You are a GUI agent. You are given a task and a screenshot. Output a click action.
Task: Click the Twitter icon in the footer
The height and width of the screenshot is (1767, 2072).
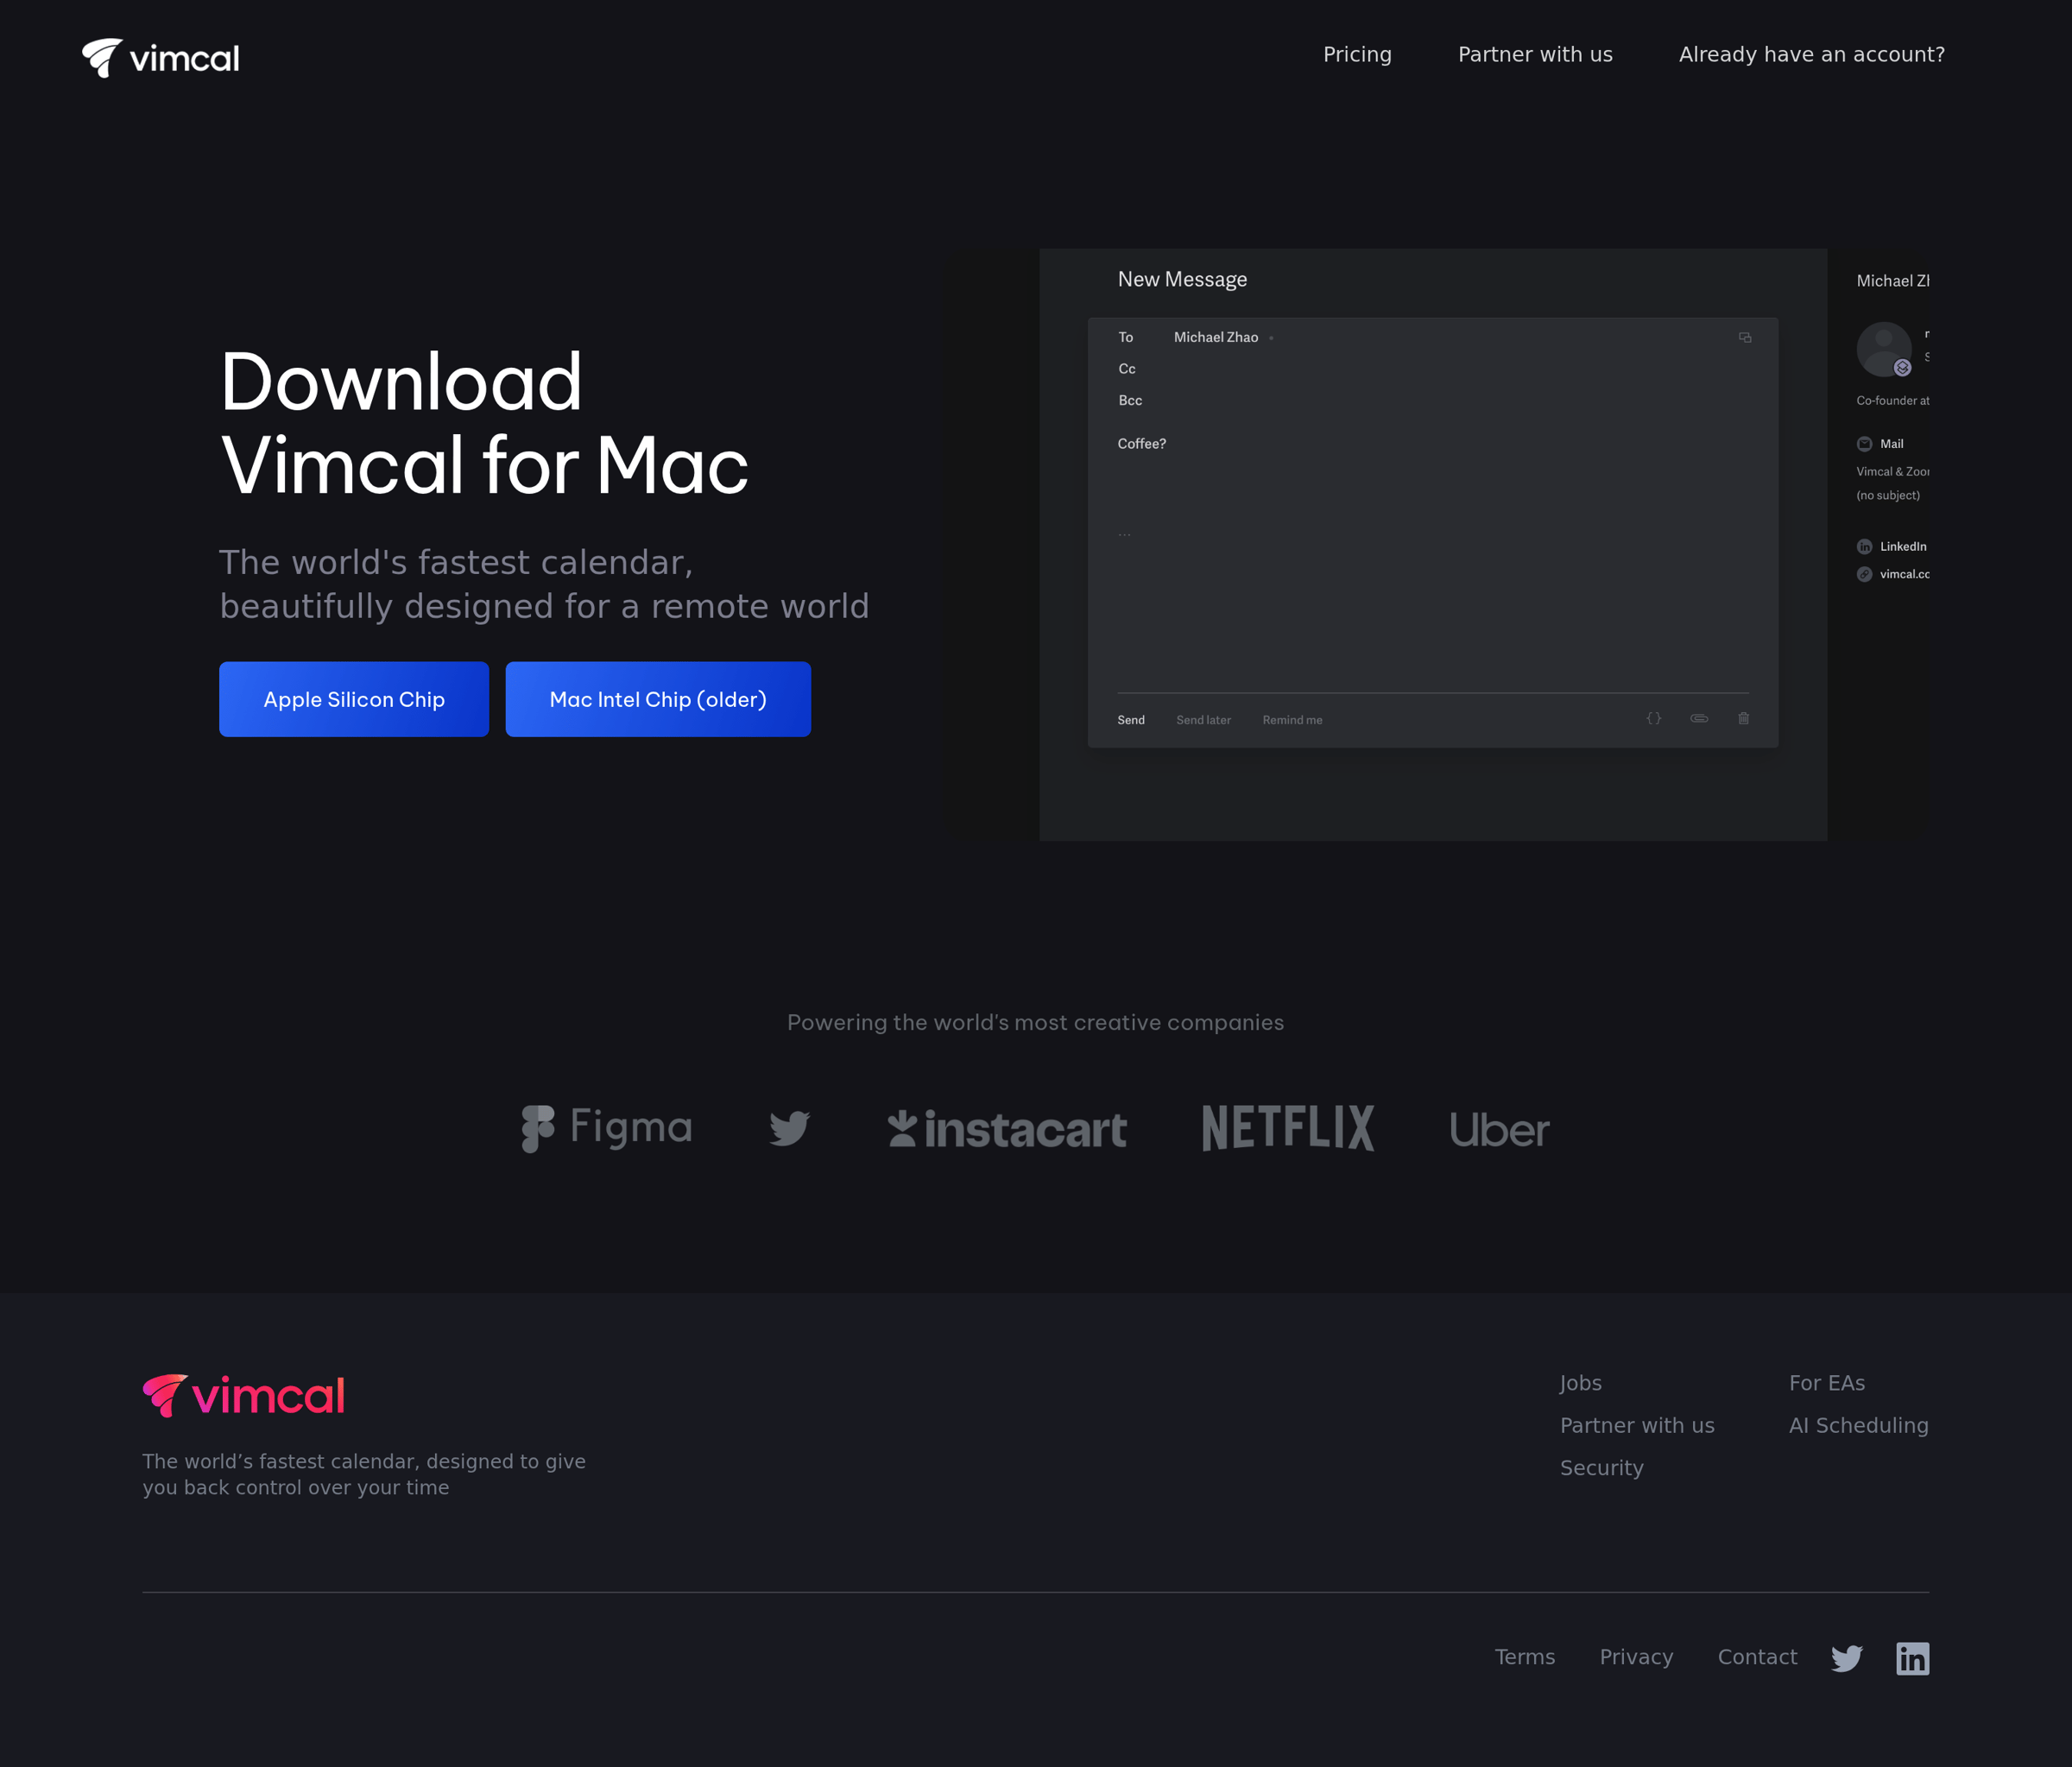(1847, 1658)
